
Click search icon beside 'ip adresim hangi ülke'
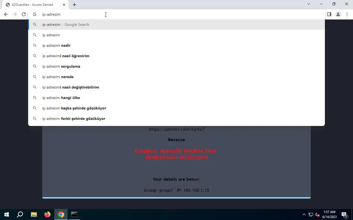pos(35,98)
